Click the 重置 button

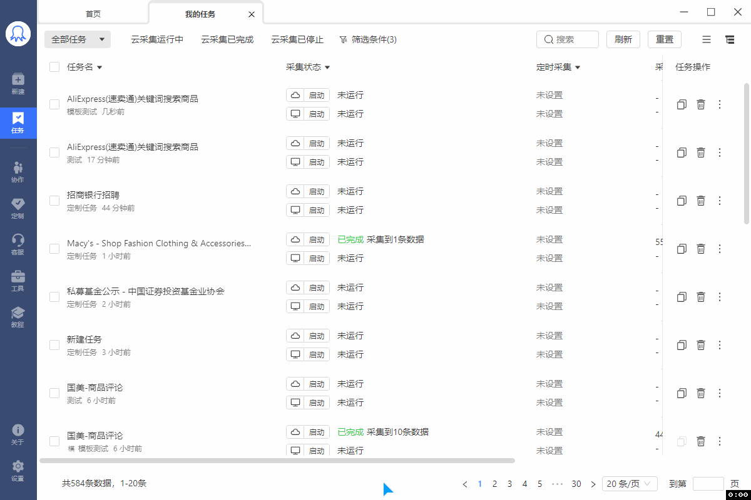tap(665, 39)
